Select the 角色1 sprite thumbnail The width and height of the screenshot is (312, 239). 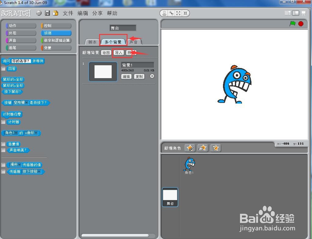point(189,165)
